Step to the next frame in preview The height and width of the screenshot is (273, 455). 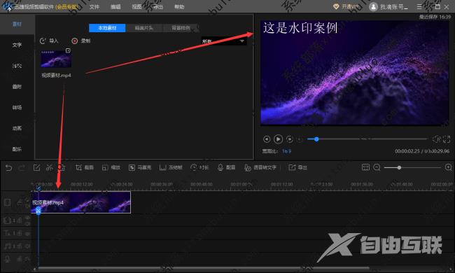tap(289, 139)
